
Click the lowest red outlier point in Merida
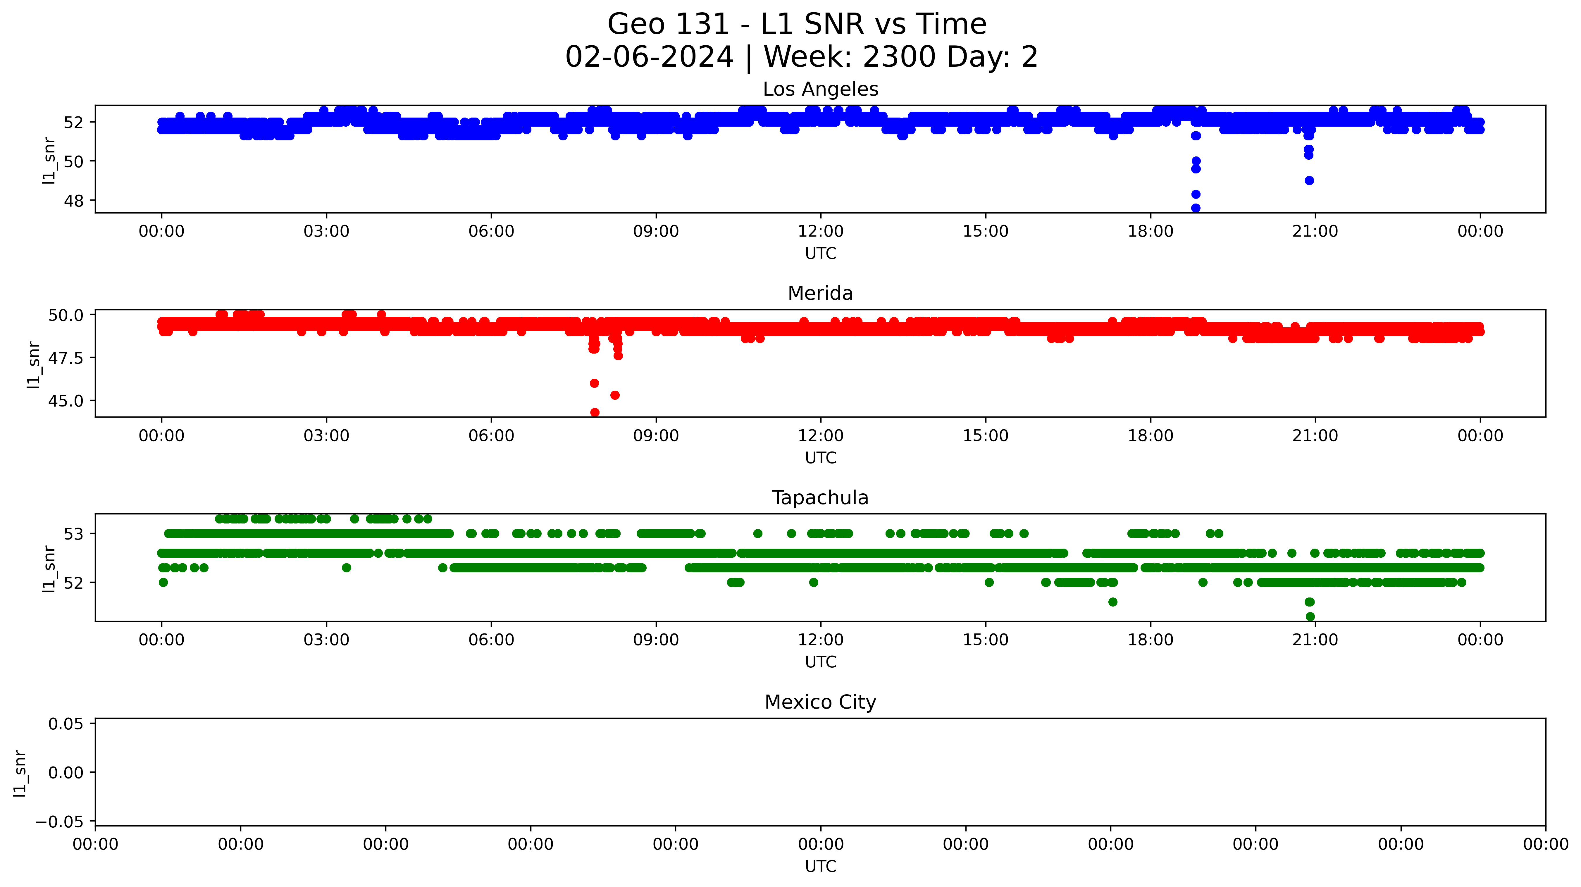click(595, 413)
